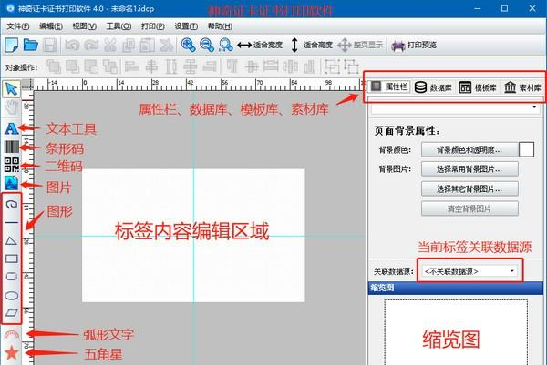Select the QR code tool
Screen dimensions: 547x365
11,165
